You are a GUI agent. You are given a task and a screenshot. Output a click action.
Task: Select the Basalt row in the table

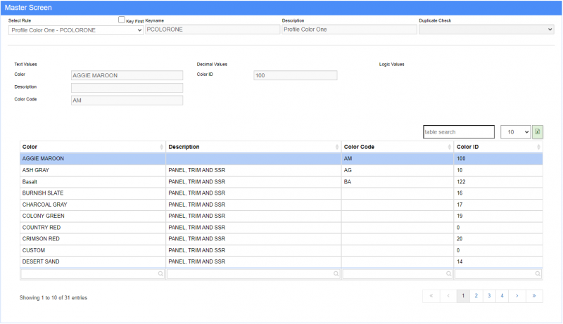pos(91,181)
